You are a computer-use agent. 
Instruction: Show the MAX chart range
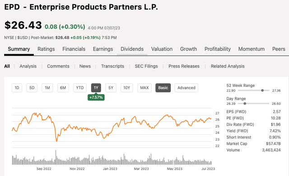(144, 88)
